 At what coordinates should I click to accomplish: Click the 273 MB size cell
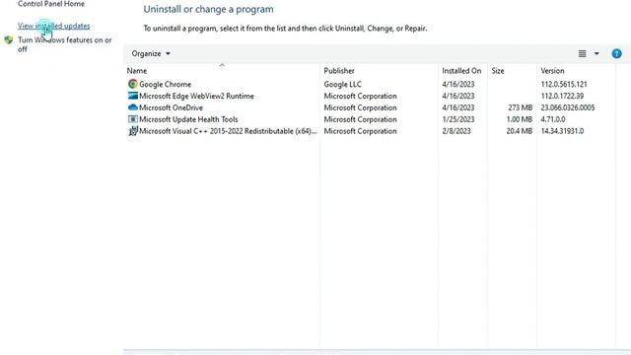pyautogui.click(x=520, y=107)
